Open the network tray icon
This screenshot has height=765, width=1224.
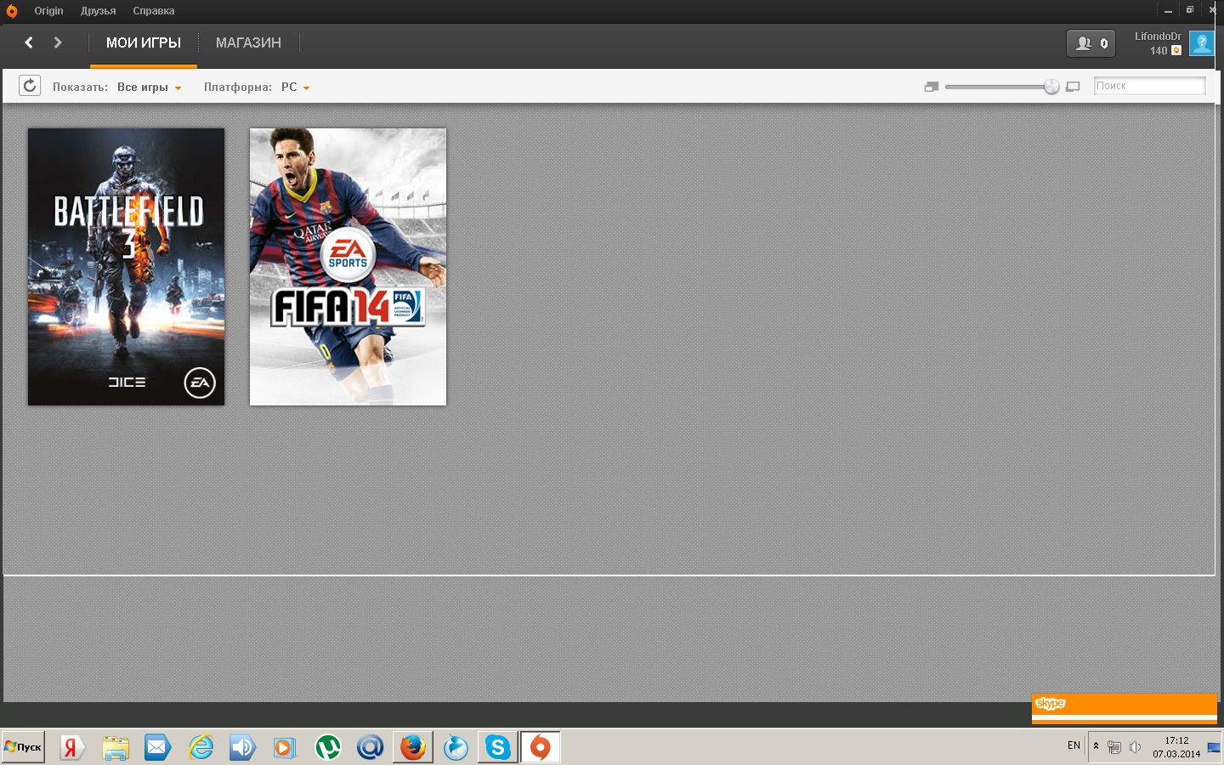coord(1114,747)
